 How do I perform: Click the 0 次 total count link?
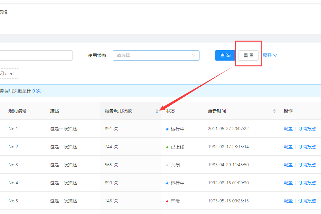point(36,91)
